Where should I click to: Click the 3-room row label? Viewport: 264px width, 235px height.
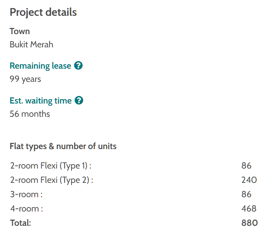(26, 194)
